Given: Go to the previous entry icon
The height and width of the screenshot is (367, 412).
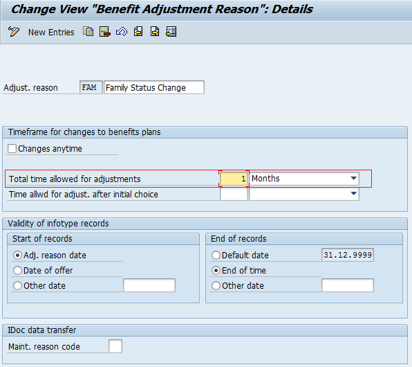Looking at the screenshot, I should (x=138, y=32).
